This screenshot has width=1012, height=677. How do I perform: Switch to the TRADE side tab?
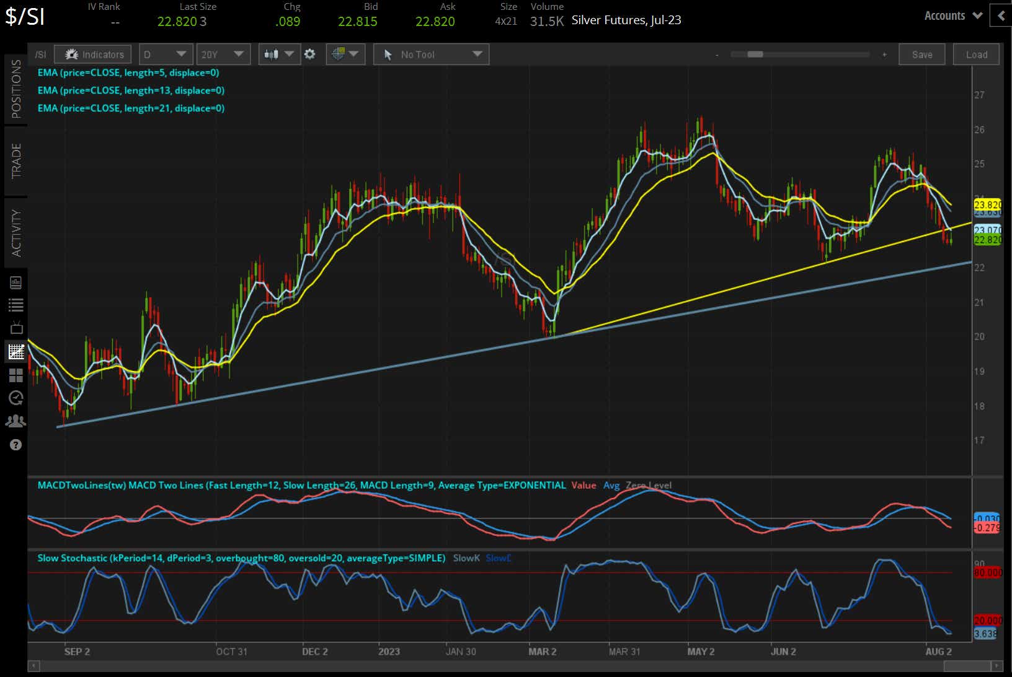coord(16,161)
